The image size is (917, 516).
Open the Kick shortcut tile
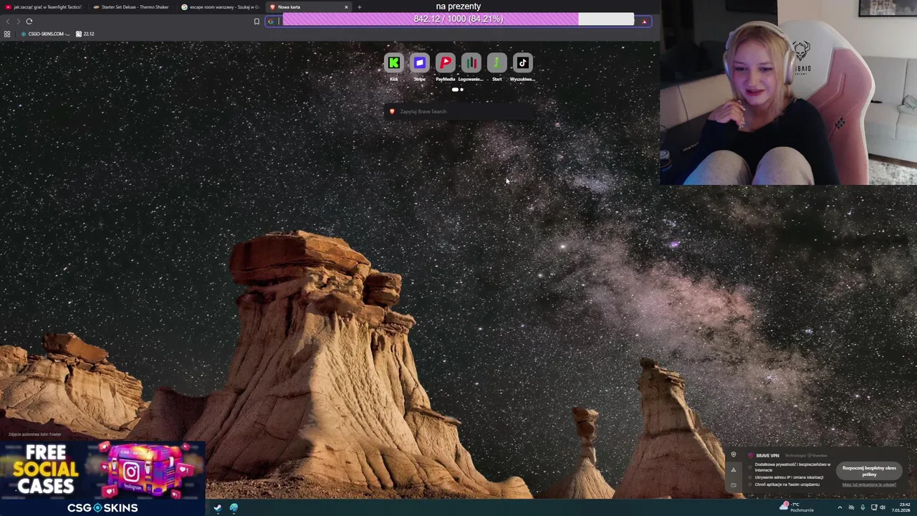pos(393,63)
